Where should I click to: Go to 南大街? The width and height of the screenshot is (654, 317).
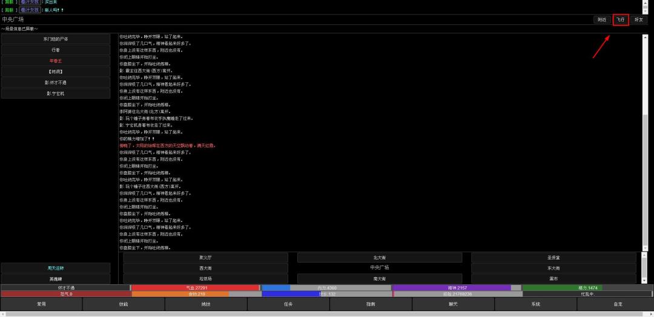[380, 279]
